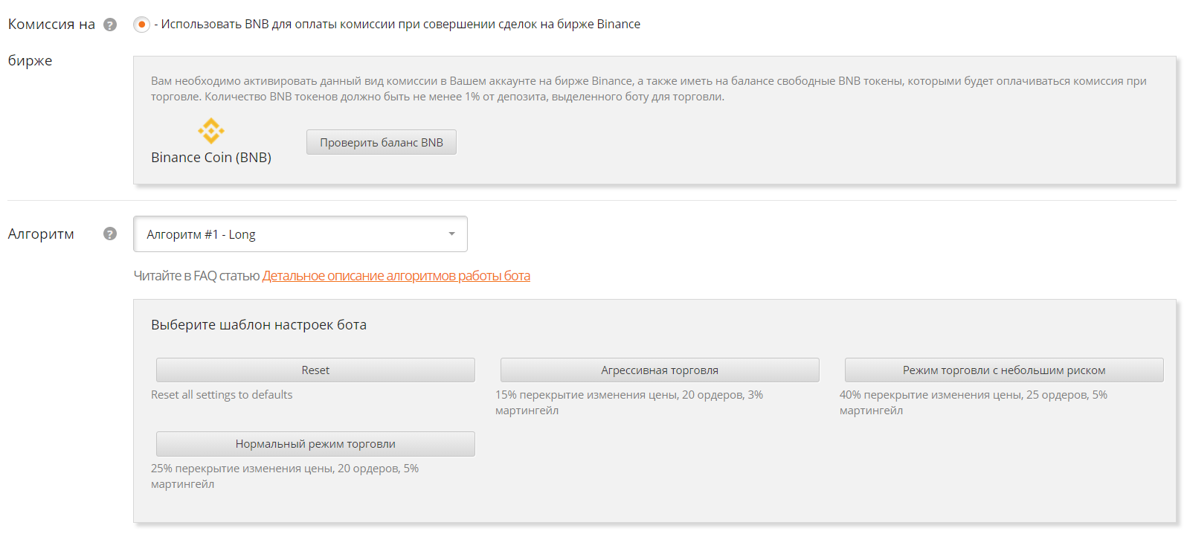The image size is (1187, 534).
Task: Click the Выберите шаблон настроек бота heading
Action: click(259, 325)
